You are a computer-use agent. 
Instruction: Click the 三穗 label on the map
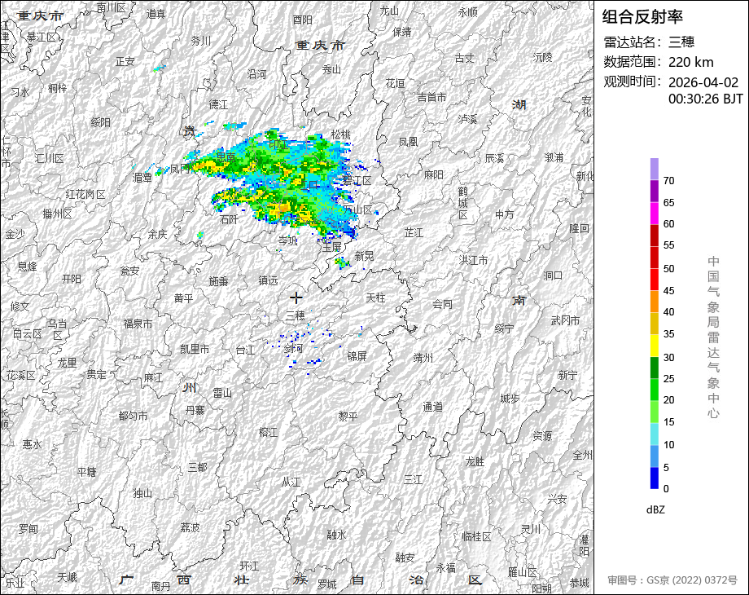tap(296, 315)
